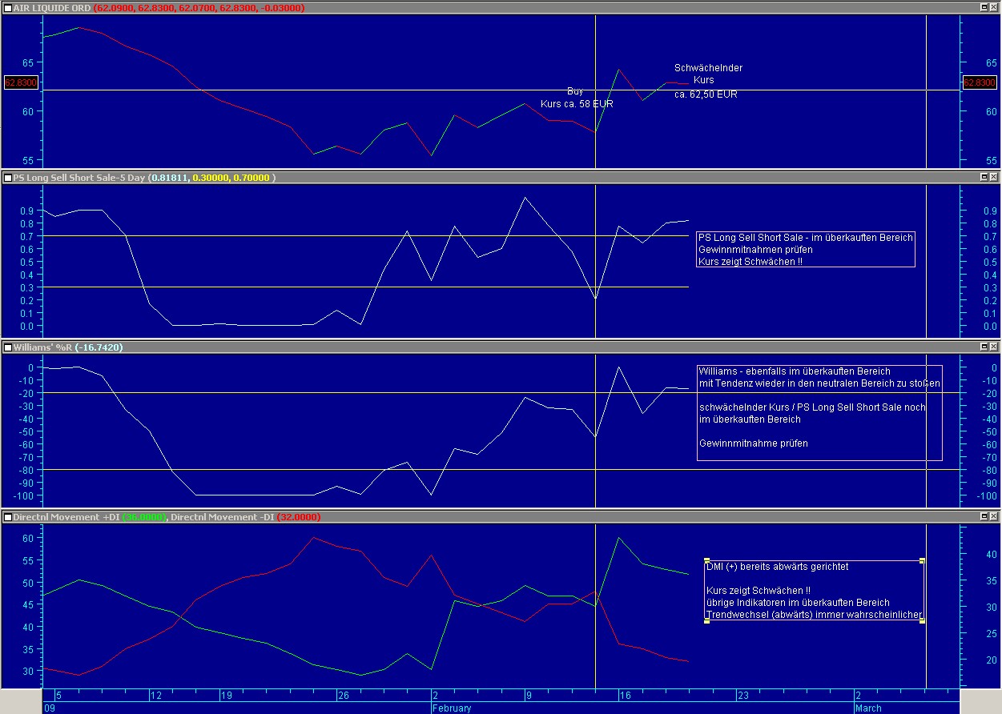Click date label 16 on the time axis
Viewport: 1002px width, 714px height.
pos(626,695)
